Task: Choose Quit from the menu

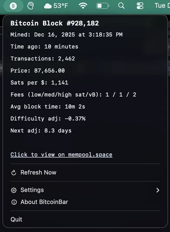Action: pyautogui.click(x=85, y=219)
